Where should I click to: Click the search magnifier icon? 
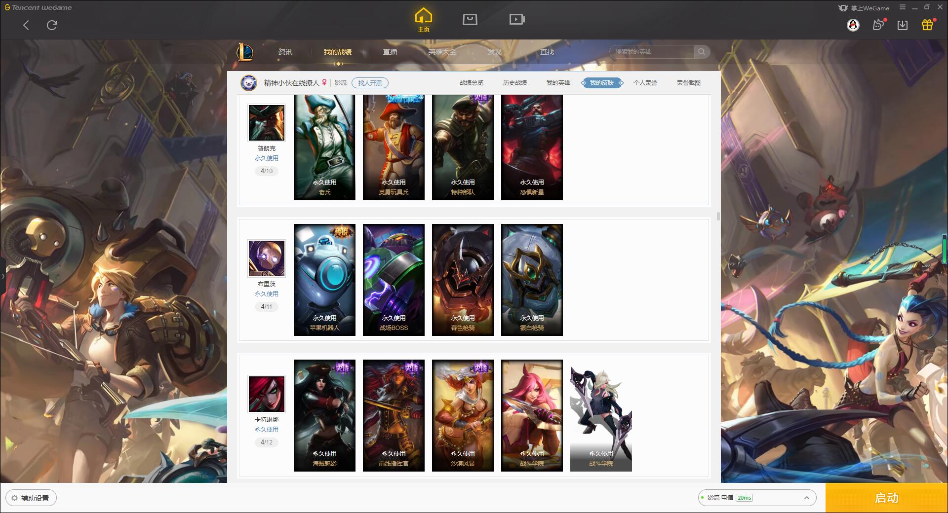pyautogui.click(x=702, y=52)
